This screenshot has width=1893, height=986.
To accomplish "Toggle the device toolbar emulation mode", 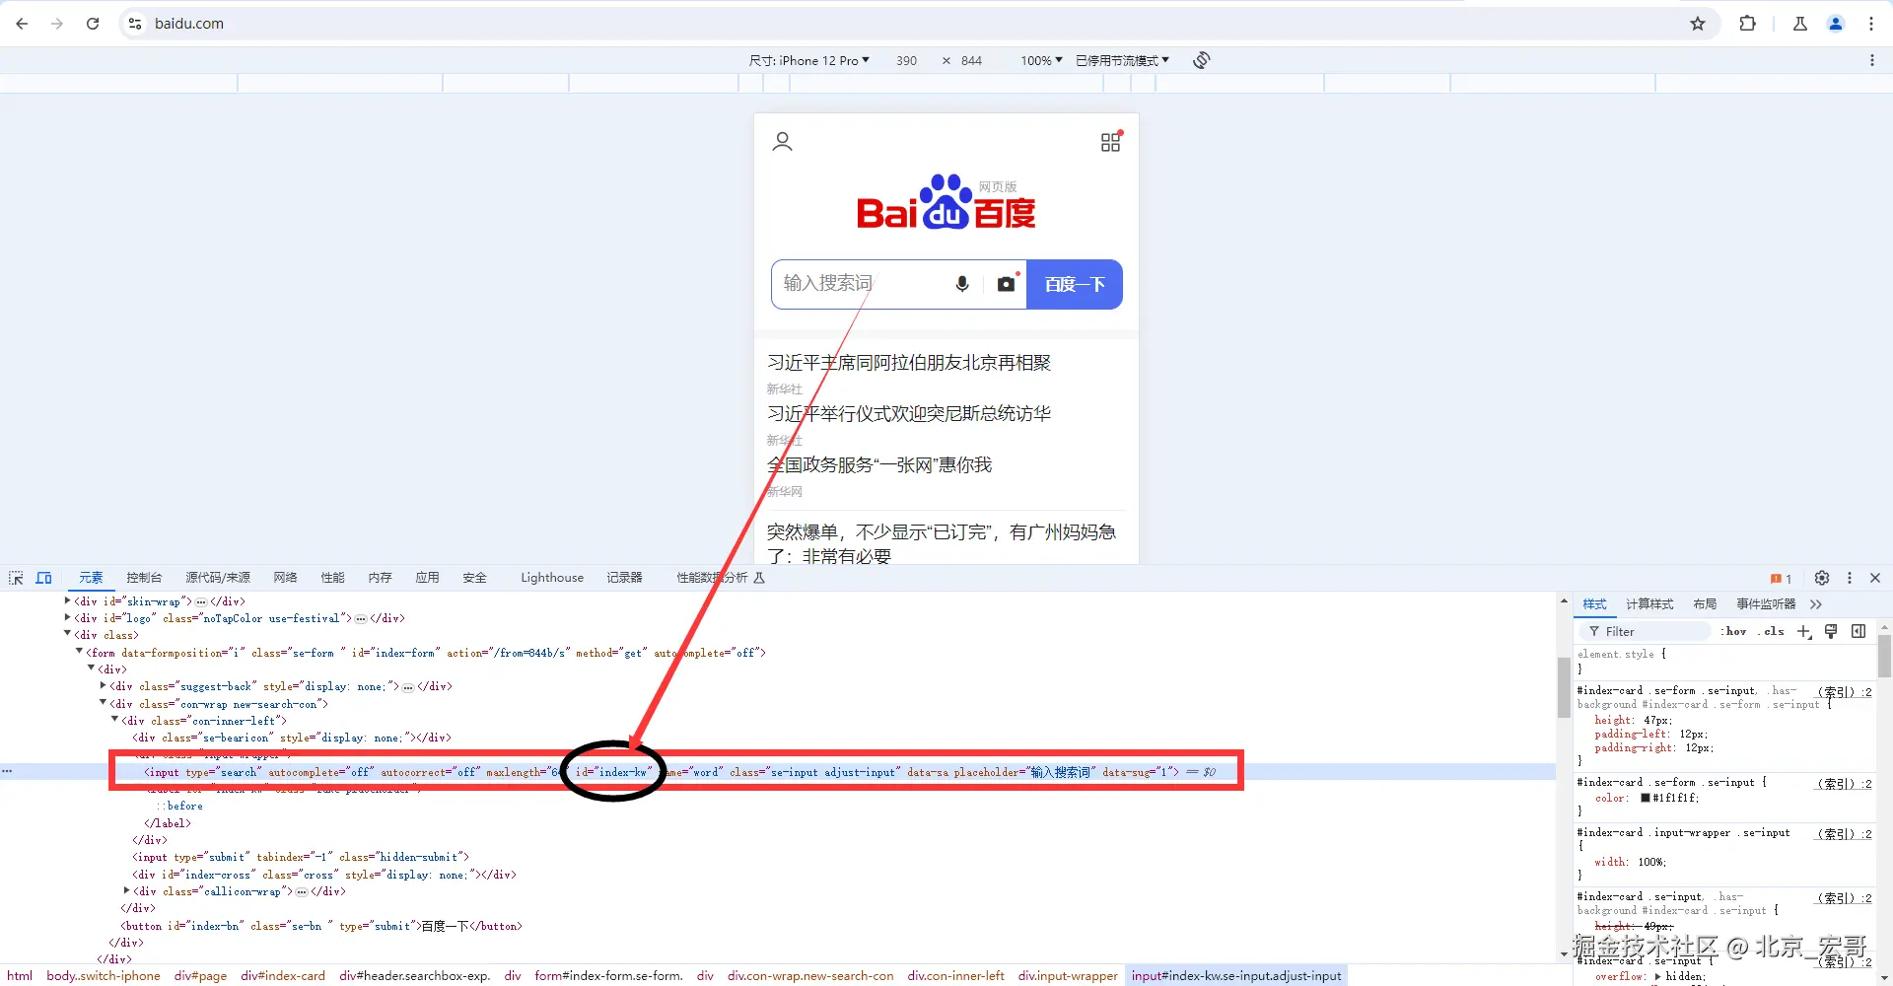I will click(x=44, y=578).
